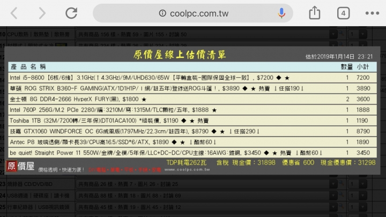Open quantity dropdown for 燒錄器 row
The width and height of the screenshot is (386, 217).
tap(357, 184)
